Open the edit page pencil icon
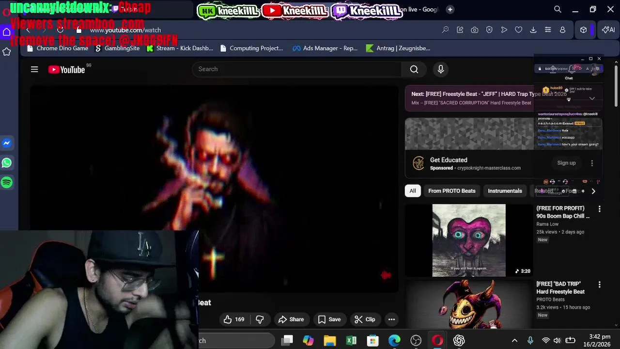Screen dimensions: 620x349 (x=460, y=30)
